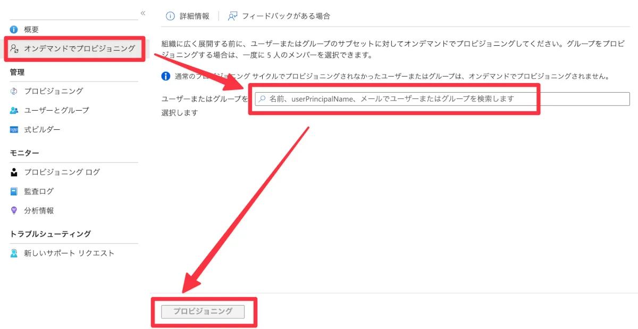Click the on-demand provisioning user icon
The height and width of the screenshot is (329, 638).
tap(15, 48)
